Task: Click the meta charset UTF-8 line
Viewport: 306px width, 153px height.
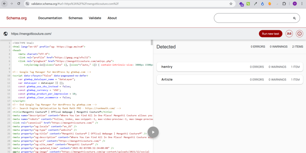Action: [x=34, y=54]
